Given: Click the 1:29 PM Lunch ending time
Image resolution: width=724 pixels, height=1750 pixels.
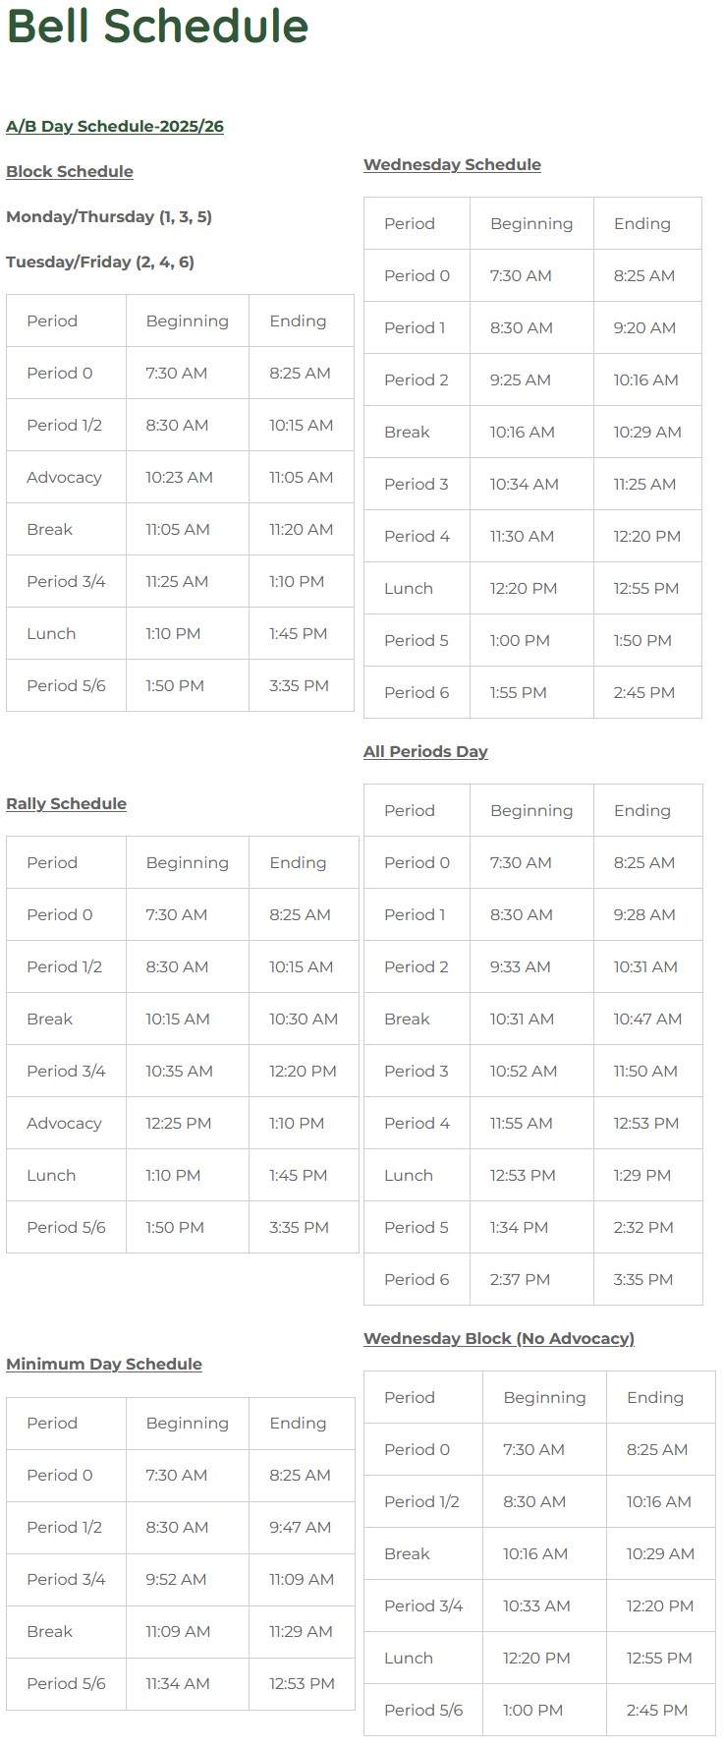Looking at the screenshot, I should point(642,1176).
